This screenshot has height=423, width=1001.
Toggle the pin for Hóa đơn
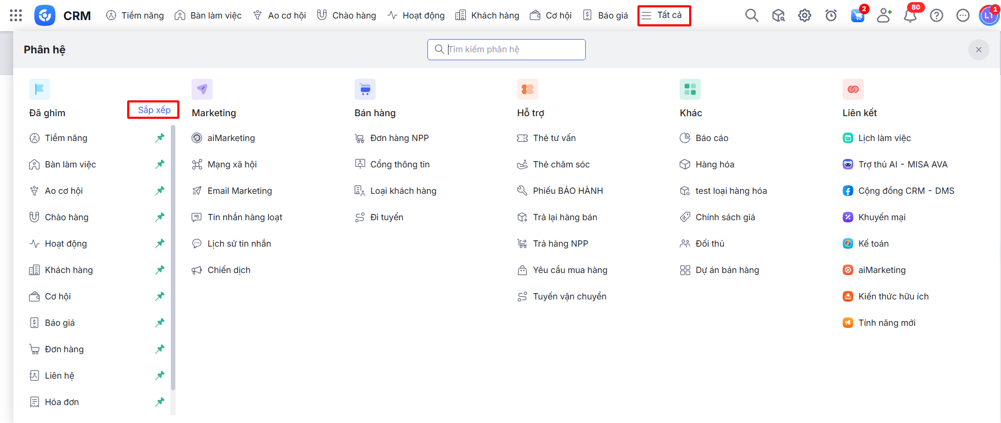tap(159, 402)
